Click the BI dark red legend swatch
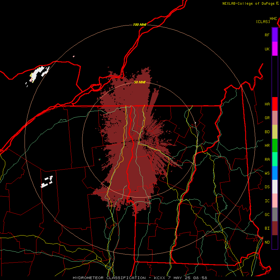The width and height of the screenshot is (280, 280). [275, 228]
